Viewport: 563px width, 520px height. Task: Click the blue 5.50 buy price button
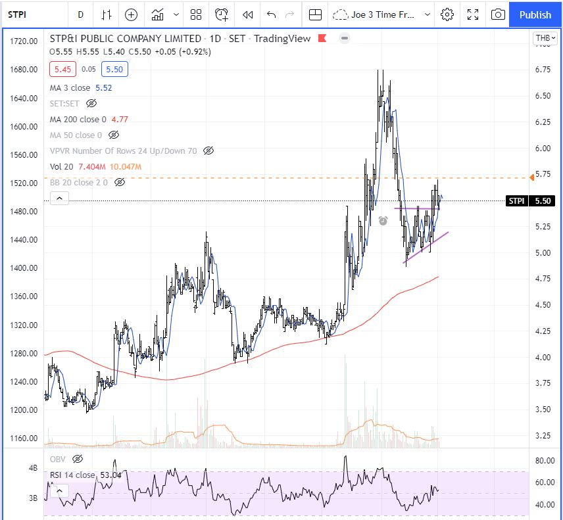point(114,69)
